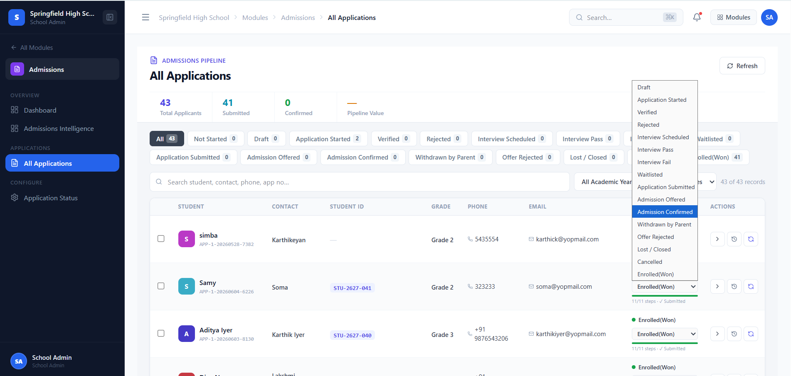The width and height of the screenshot is (791, 376).
Task: Open details arrow for simba row
Action: coord(717,239)
